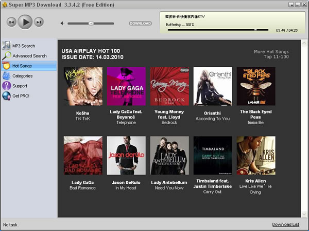Adjust the volume slider knob
Screen dimensions: 309x231
pos(91,24)
